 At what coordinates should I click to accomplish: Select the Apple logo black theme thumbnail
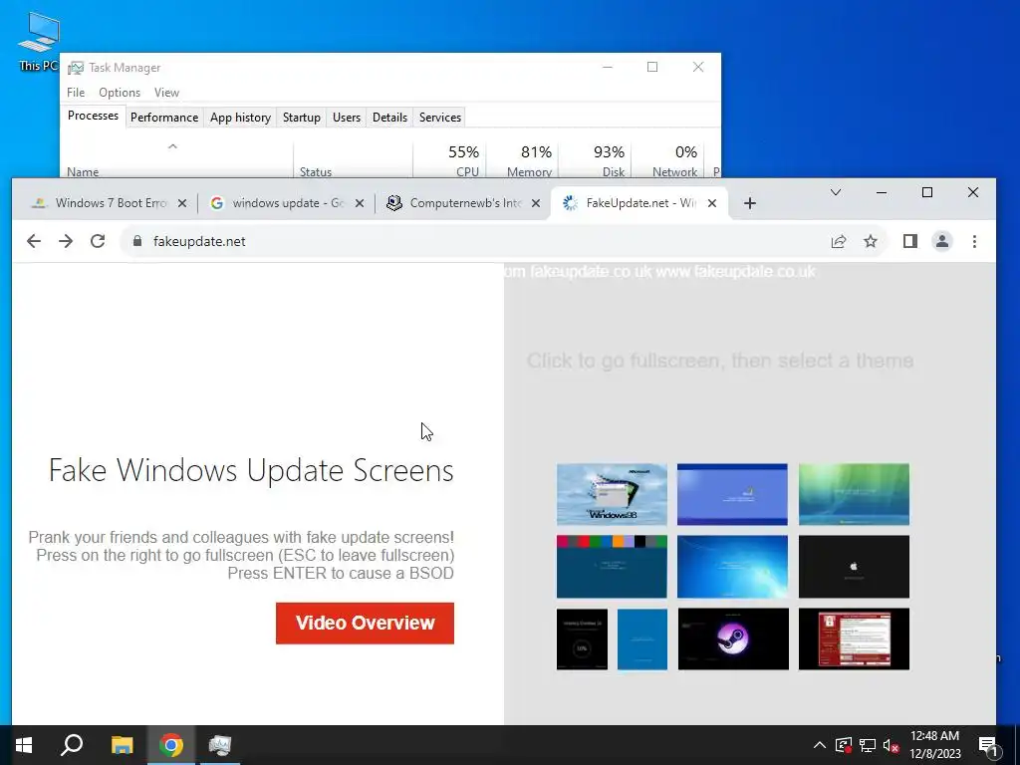pyautogui.click(x=854, y=567)
